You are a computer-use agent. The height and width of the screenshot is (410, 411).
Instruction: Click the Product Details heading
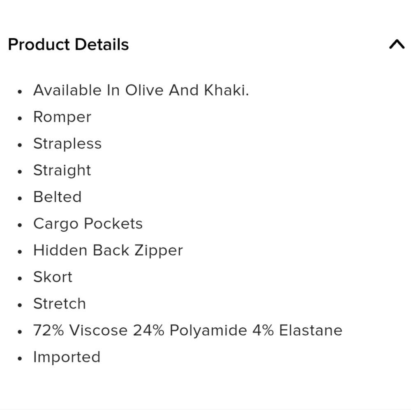68,44
